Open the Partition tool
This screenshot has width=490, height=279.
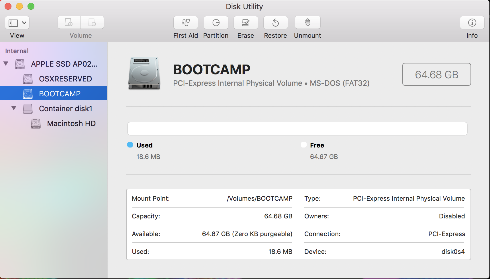[x=216, y=23]
